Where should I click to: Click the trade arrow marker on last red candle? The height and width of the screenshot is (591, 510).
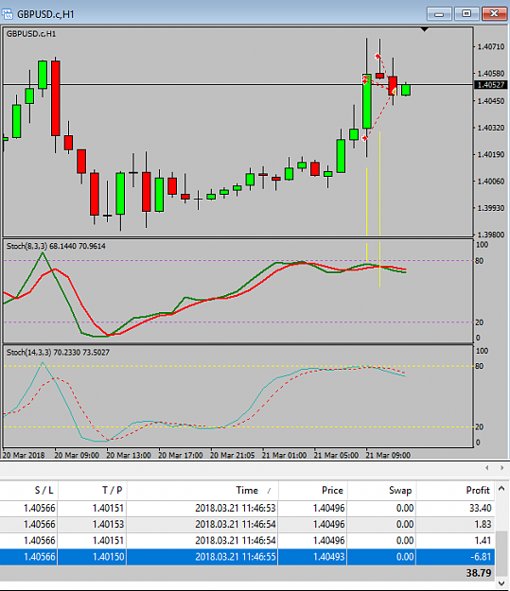(393, 91)
